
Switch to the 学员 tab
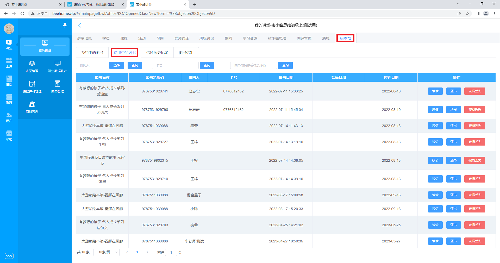click(x=106, y=38)
